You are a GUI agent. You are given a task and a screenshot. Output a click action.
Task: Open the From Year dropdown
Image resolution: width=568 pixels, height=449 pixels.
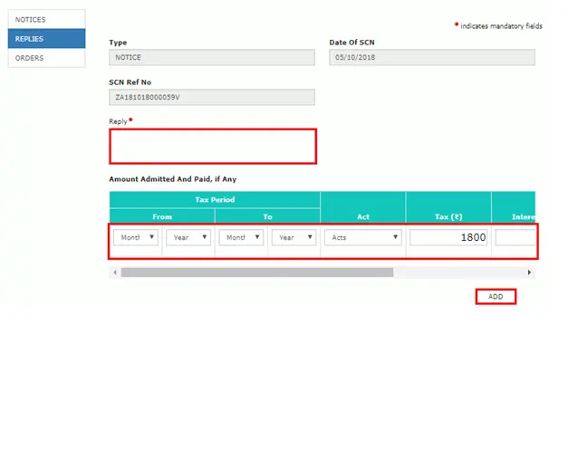[x=188, y=237]
